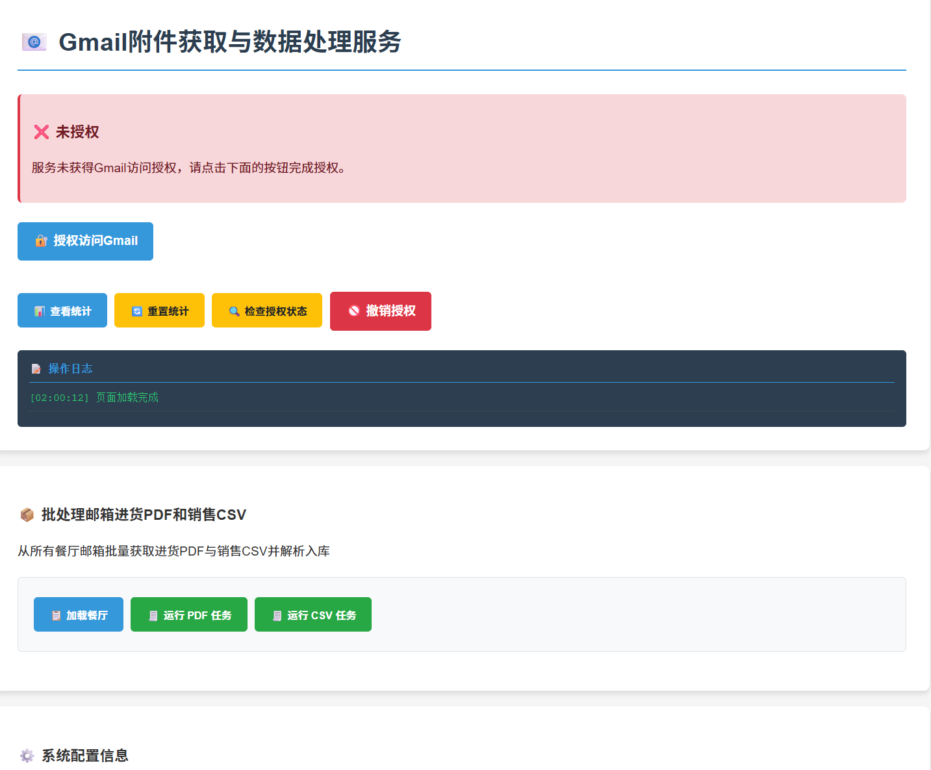The image size is (931, 770).
Task: Click the gear icon beside 系统配置信息
Action: [x=27, y=756]
